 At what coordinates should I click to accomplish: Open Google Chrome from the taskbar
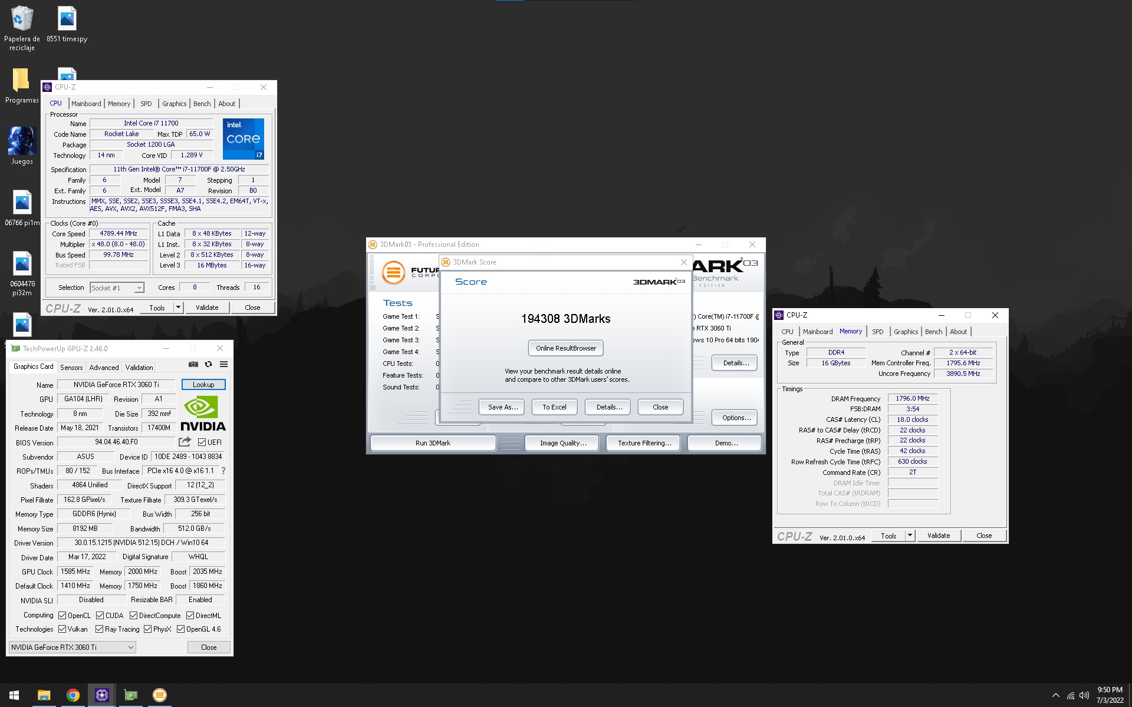coord(73,695)
